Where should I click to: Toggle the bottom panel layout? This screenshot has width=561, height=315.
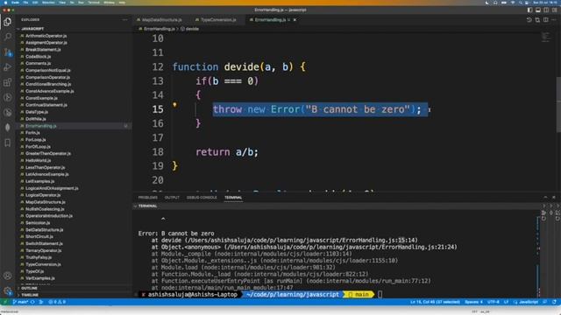click(x=537, y=10)
